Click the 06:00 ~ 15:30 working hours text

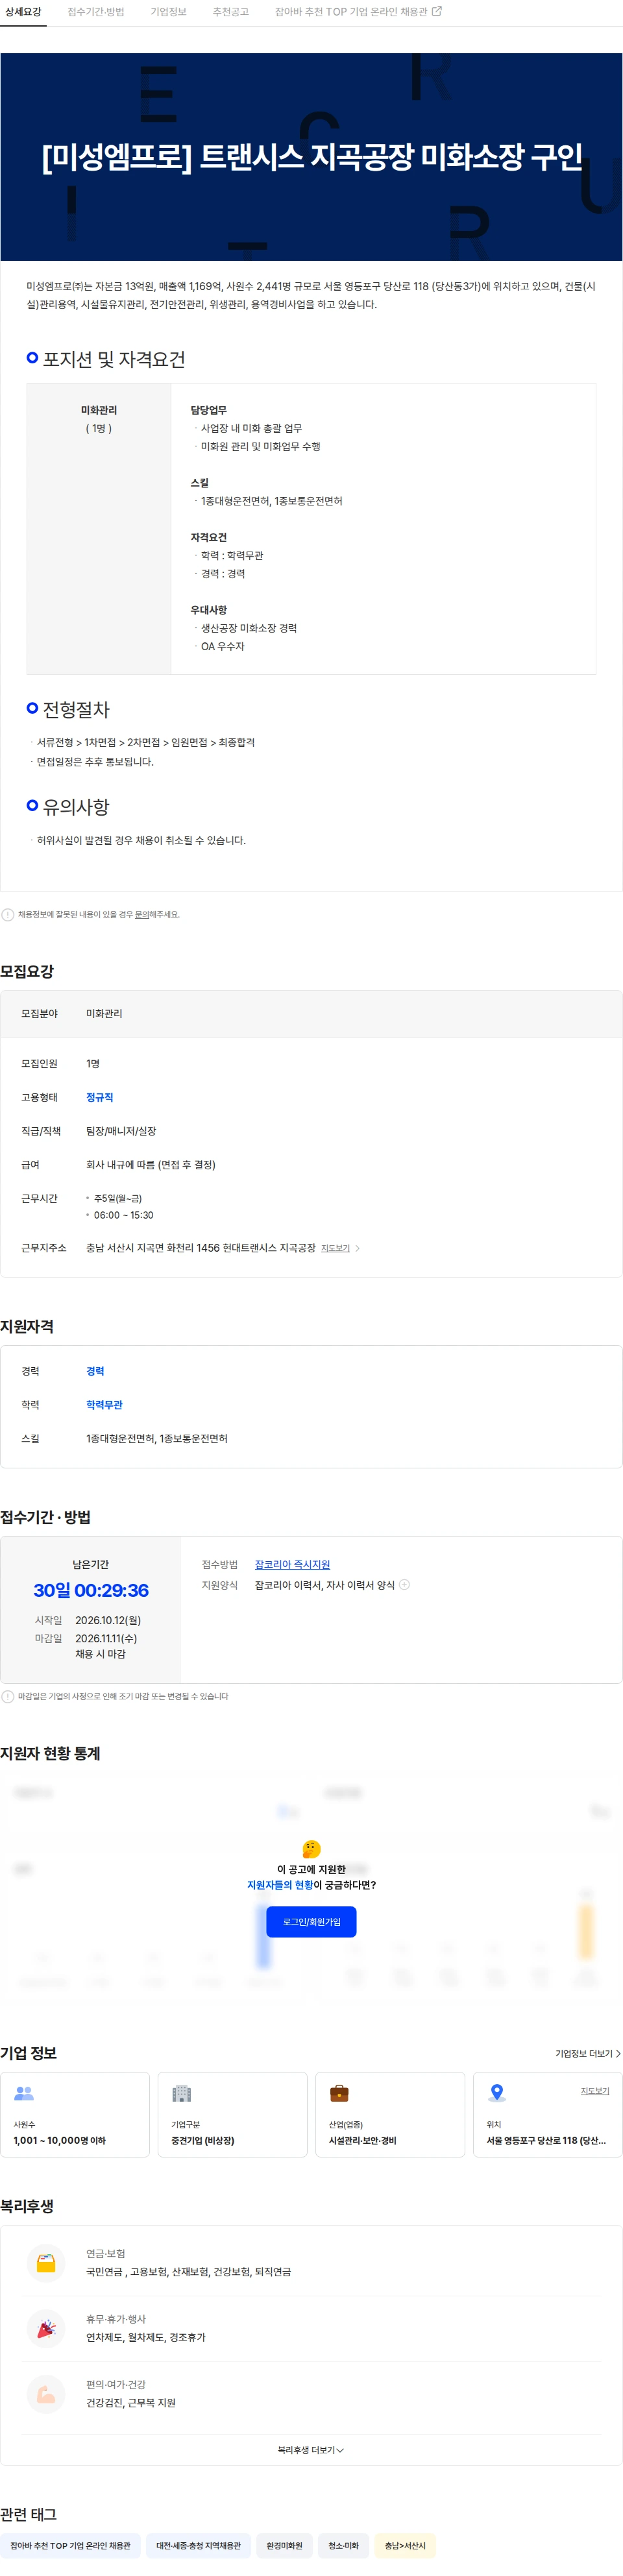[x=124, y=1215]
